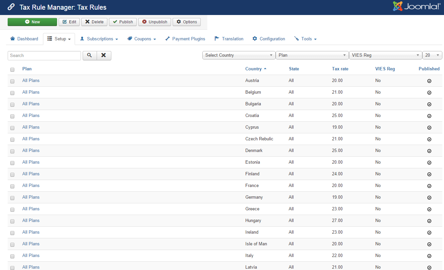
Task: Tick the Denmark row checkbox
Action: click(12, 151)
